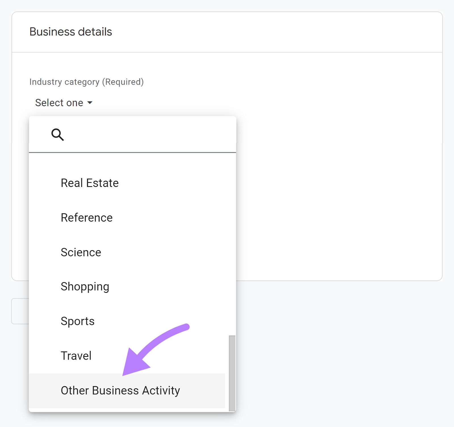Choose Travel as the industry category
Screen dimensions: 454x427
[x=76, y=355]
